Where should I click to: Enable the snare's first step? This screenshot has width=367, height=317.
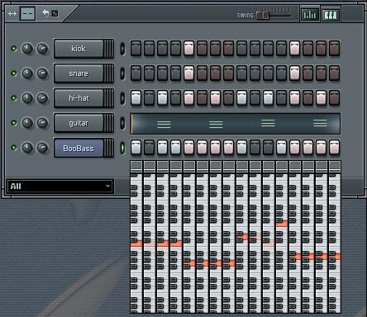click(136, 73)
